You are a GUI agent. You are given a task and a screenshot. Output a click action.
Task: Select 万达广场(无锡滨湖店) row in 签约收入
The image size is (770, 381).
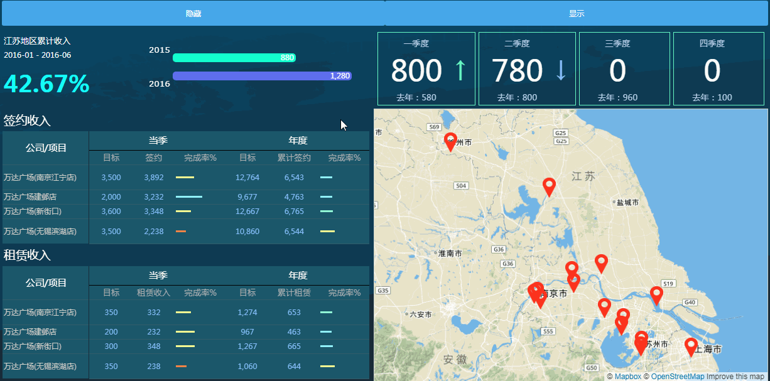click(186, 232)
